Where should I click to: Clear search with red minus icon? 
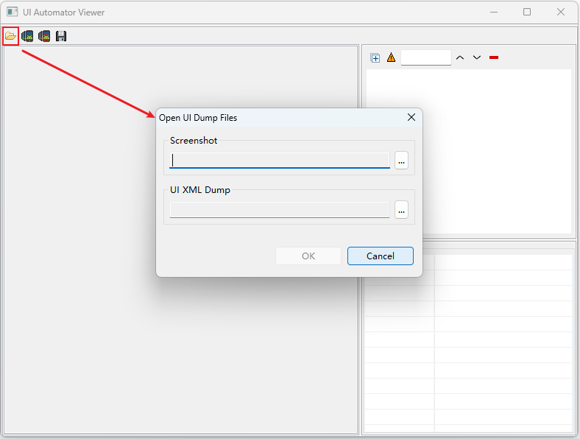pos(494,57)
